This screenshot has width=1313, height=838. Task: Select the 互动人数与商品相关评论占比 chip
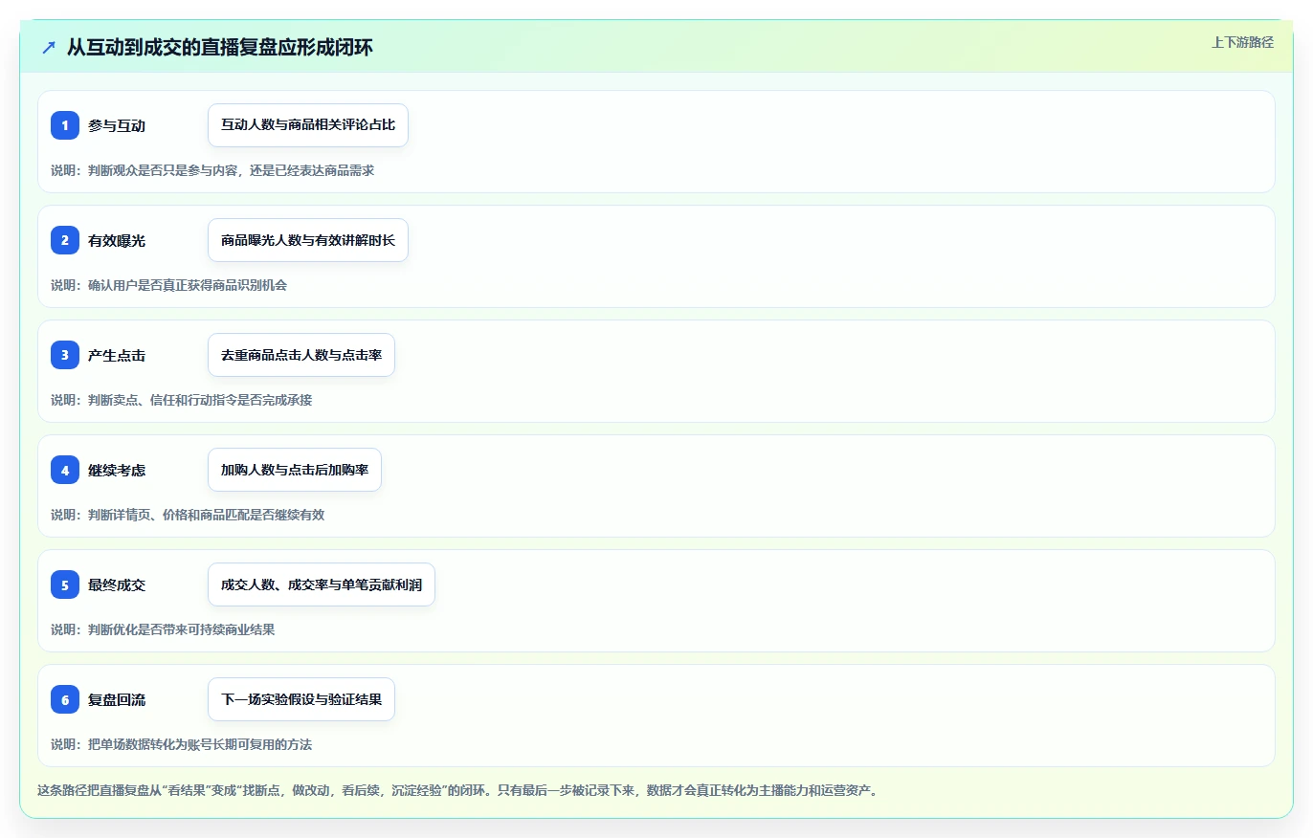[308, 125]
